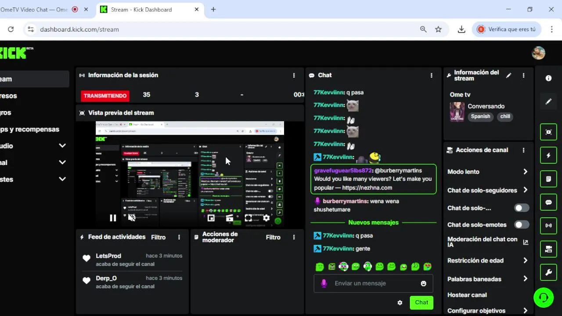This screenshot has height=316, width=562.
Task: Open Filtro in Feed de actividades
Action: pos(159,237)
